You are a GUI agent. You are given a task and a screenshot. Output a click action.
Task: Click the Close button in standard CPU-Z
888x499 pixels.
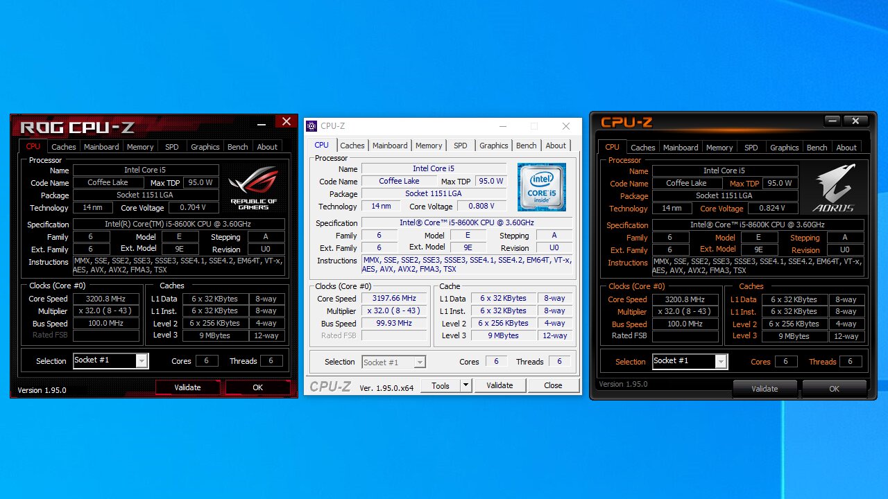pyautogui.click(x=553, y=385)
